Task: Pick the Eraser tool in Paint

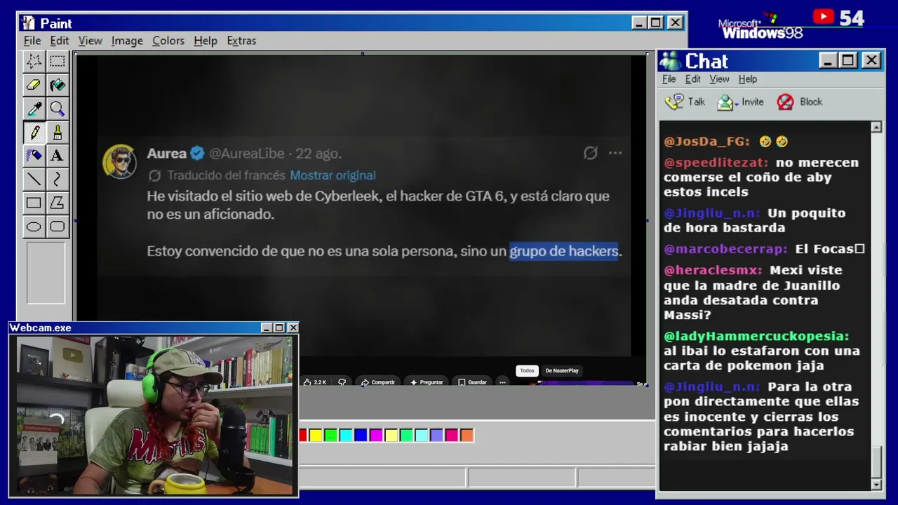Action: click(x=34, y=85)
